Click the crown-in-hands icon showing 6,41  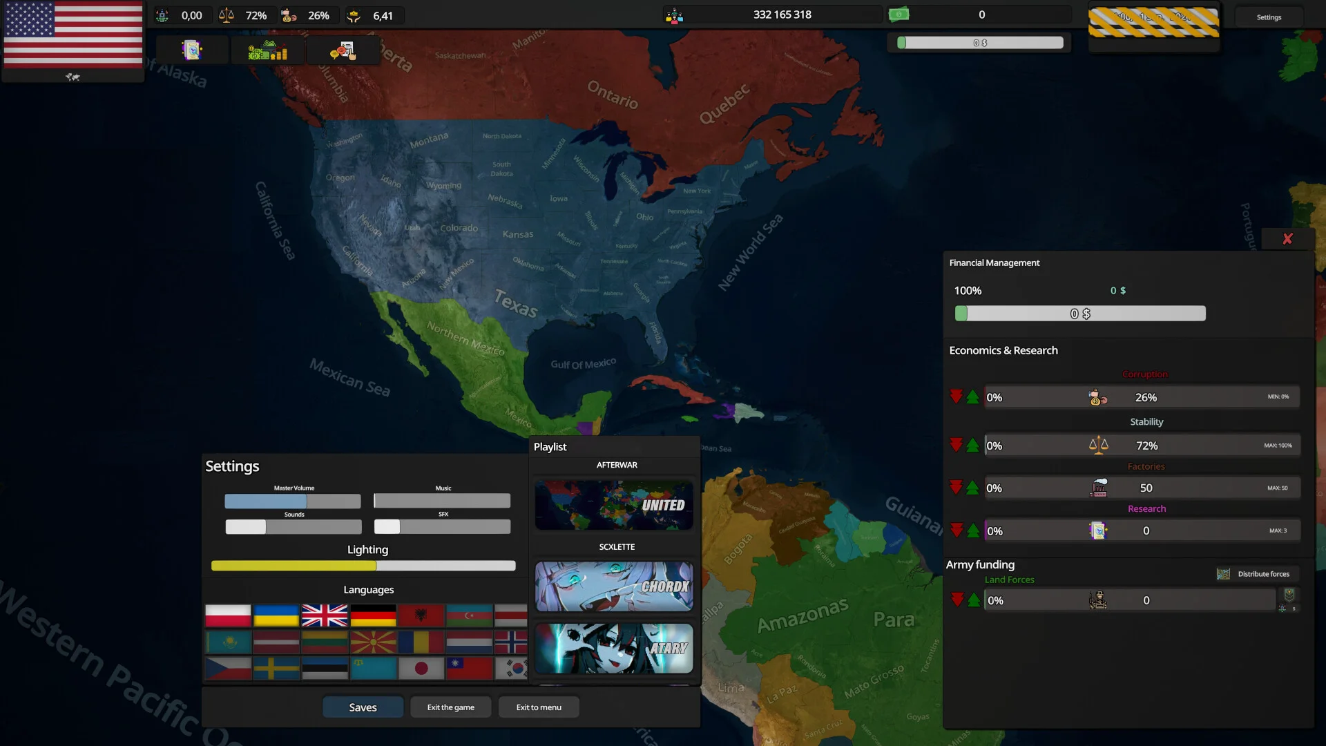354,15
